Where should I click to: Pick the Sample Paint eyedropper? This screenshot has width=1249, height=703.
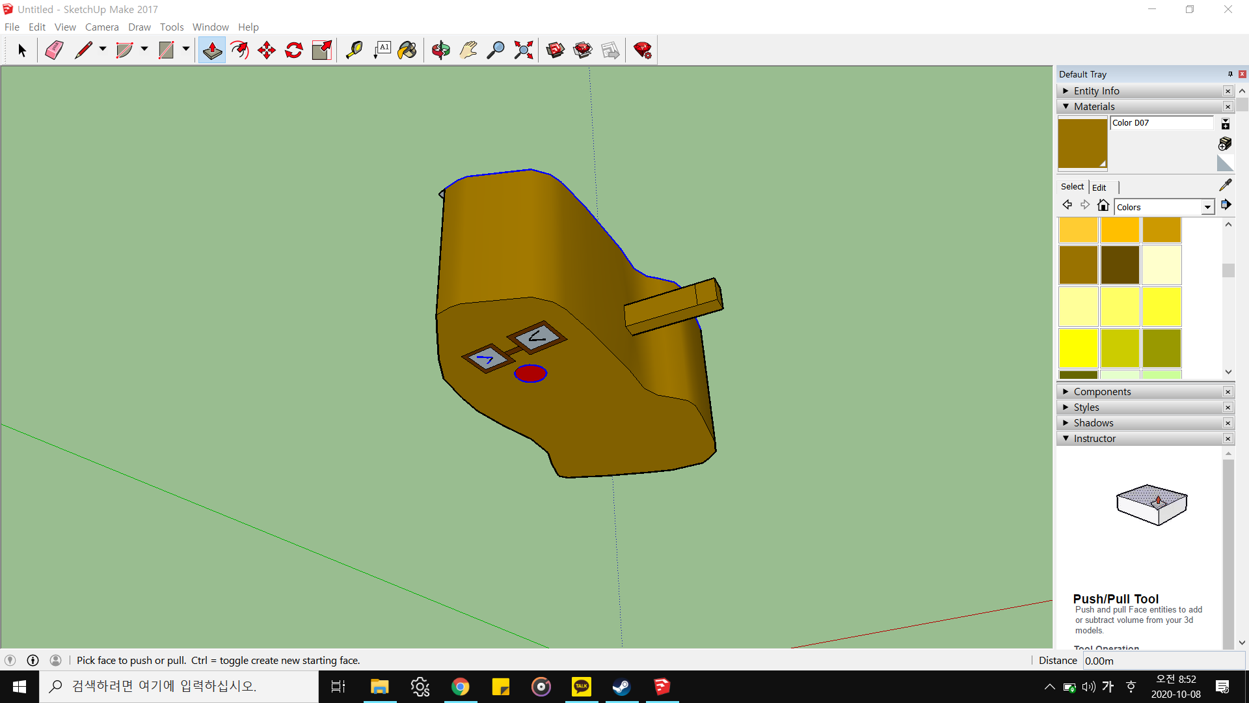click(1226, 186)
